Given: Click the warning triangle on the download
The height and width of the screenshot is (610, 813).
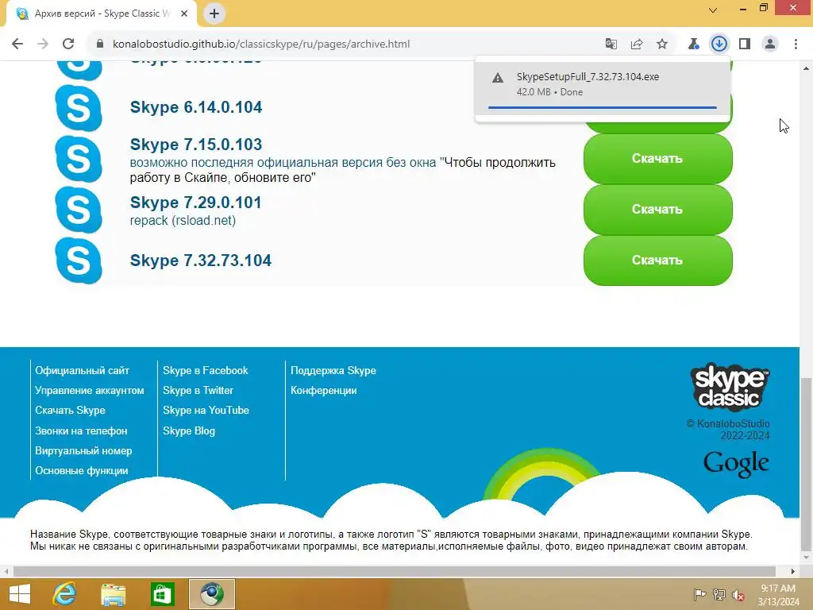Looking at the screenshot, I should coord(498,79).
